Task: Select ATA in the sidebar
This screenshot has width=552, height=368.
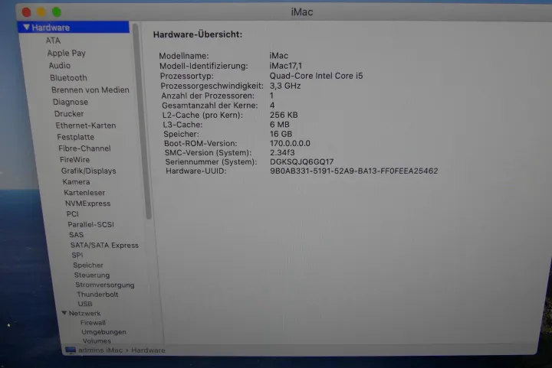Action: tap(53, 41)
